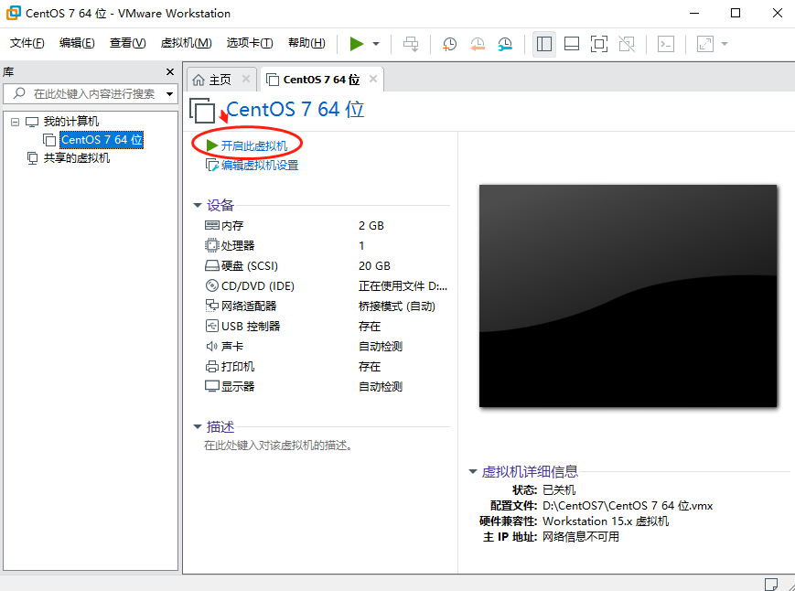Open the stretch display dropdown arrow
Screen dimensions: 795x591
coord(725,44)
